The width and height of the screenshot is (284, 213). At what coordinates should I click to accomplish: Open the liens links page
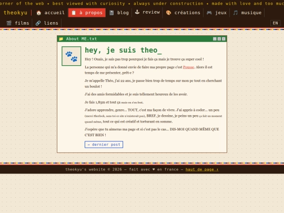47,23
